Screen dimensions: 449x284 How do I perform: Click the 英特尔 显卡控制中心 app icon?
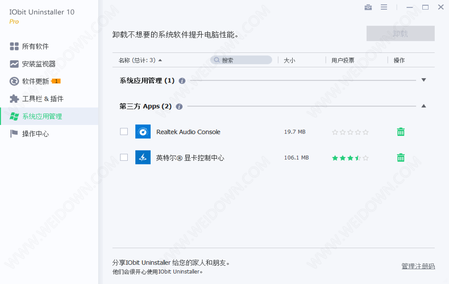[143, 157]
